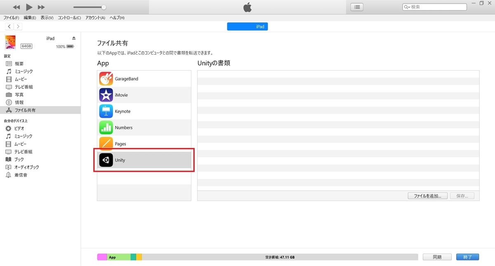Open the コントロール(C) menu
Viewport: 495px width, 266px height.
click(x=69, y=18)
